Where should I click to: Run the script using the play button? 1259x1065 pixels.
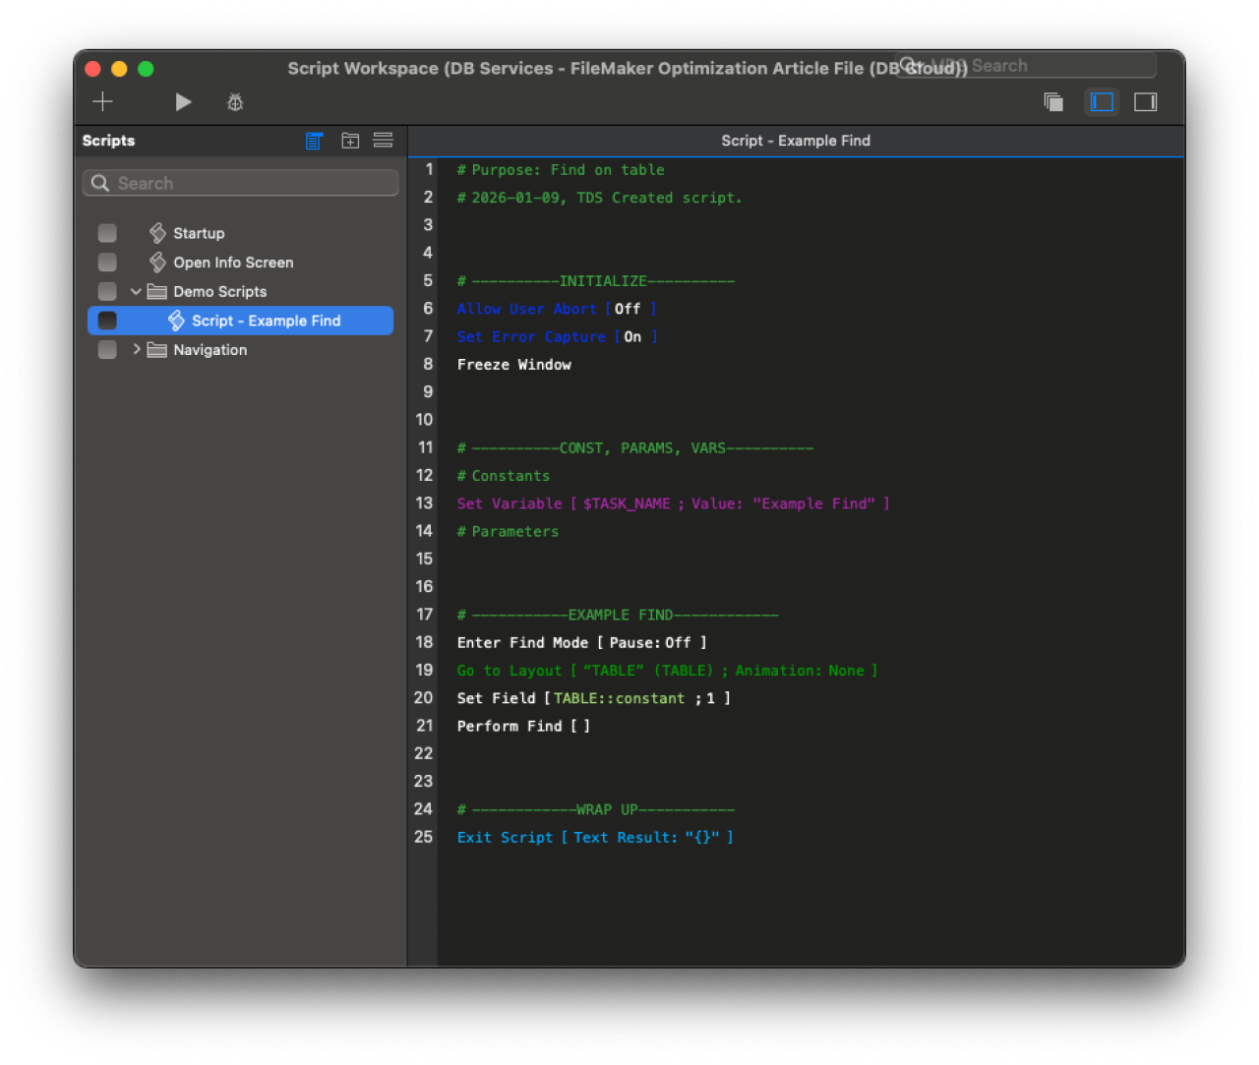(x=183, y=101)
